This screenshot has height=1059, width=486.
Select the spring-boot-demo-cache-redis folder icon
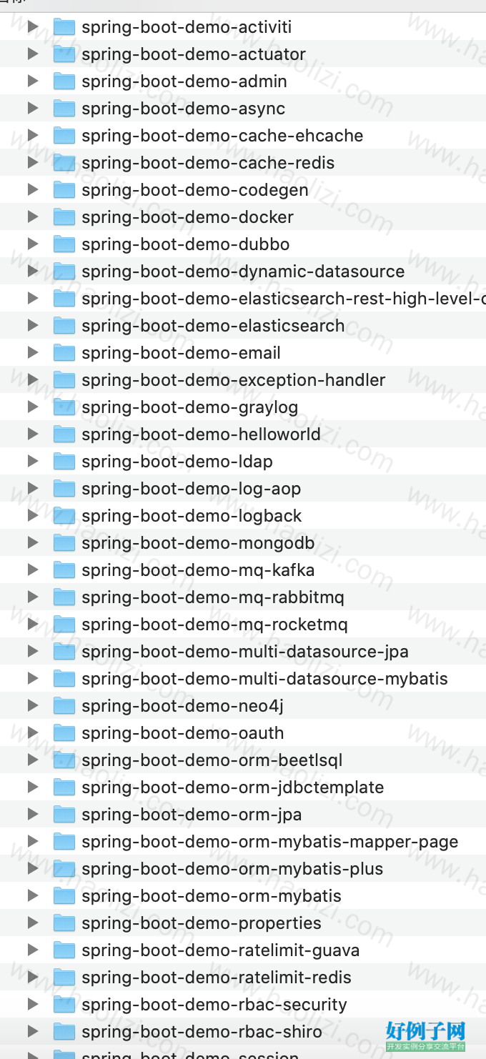[64, 163]
